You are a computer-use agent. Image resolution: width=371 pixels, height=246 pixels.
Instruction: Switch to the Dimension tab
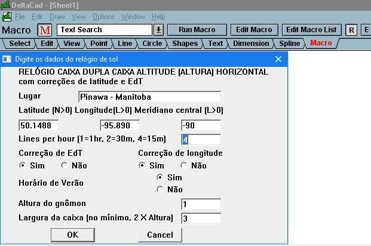250,44
